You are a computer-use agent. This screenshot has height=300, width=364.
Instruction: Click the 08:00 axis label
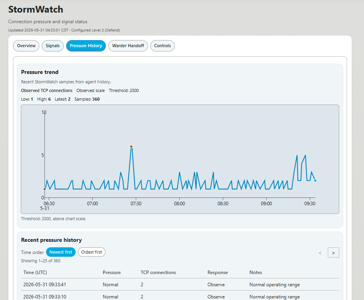pos(179,204)
